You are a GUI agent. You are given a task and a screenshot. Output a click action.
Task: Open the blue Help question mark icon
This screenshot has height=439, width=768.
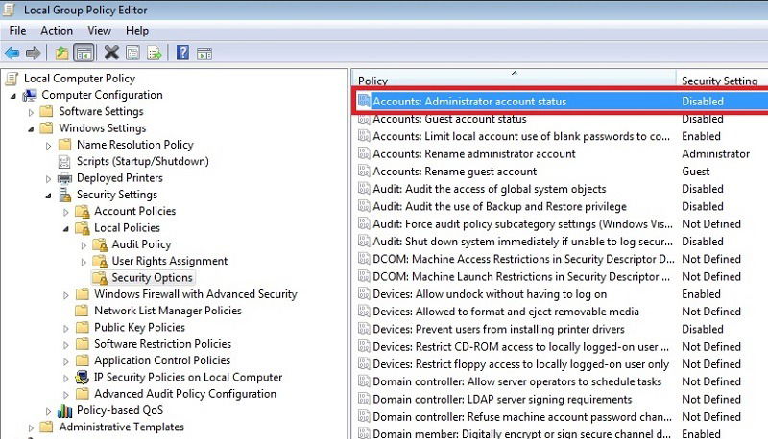click(182, 53)
